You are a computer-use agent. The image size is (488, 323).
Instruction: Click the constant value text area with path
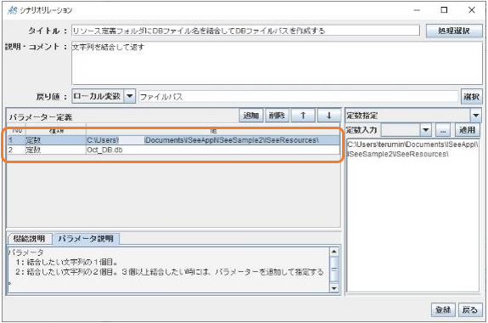(413, 215)
